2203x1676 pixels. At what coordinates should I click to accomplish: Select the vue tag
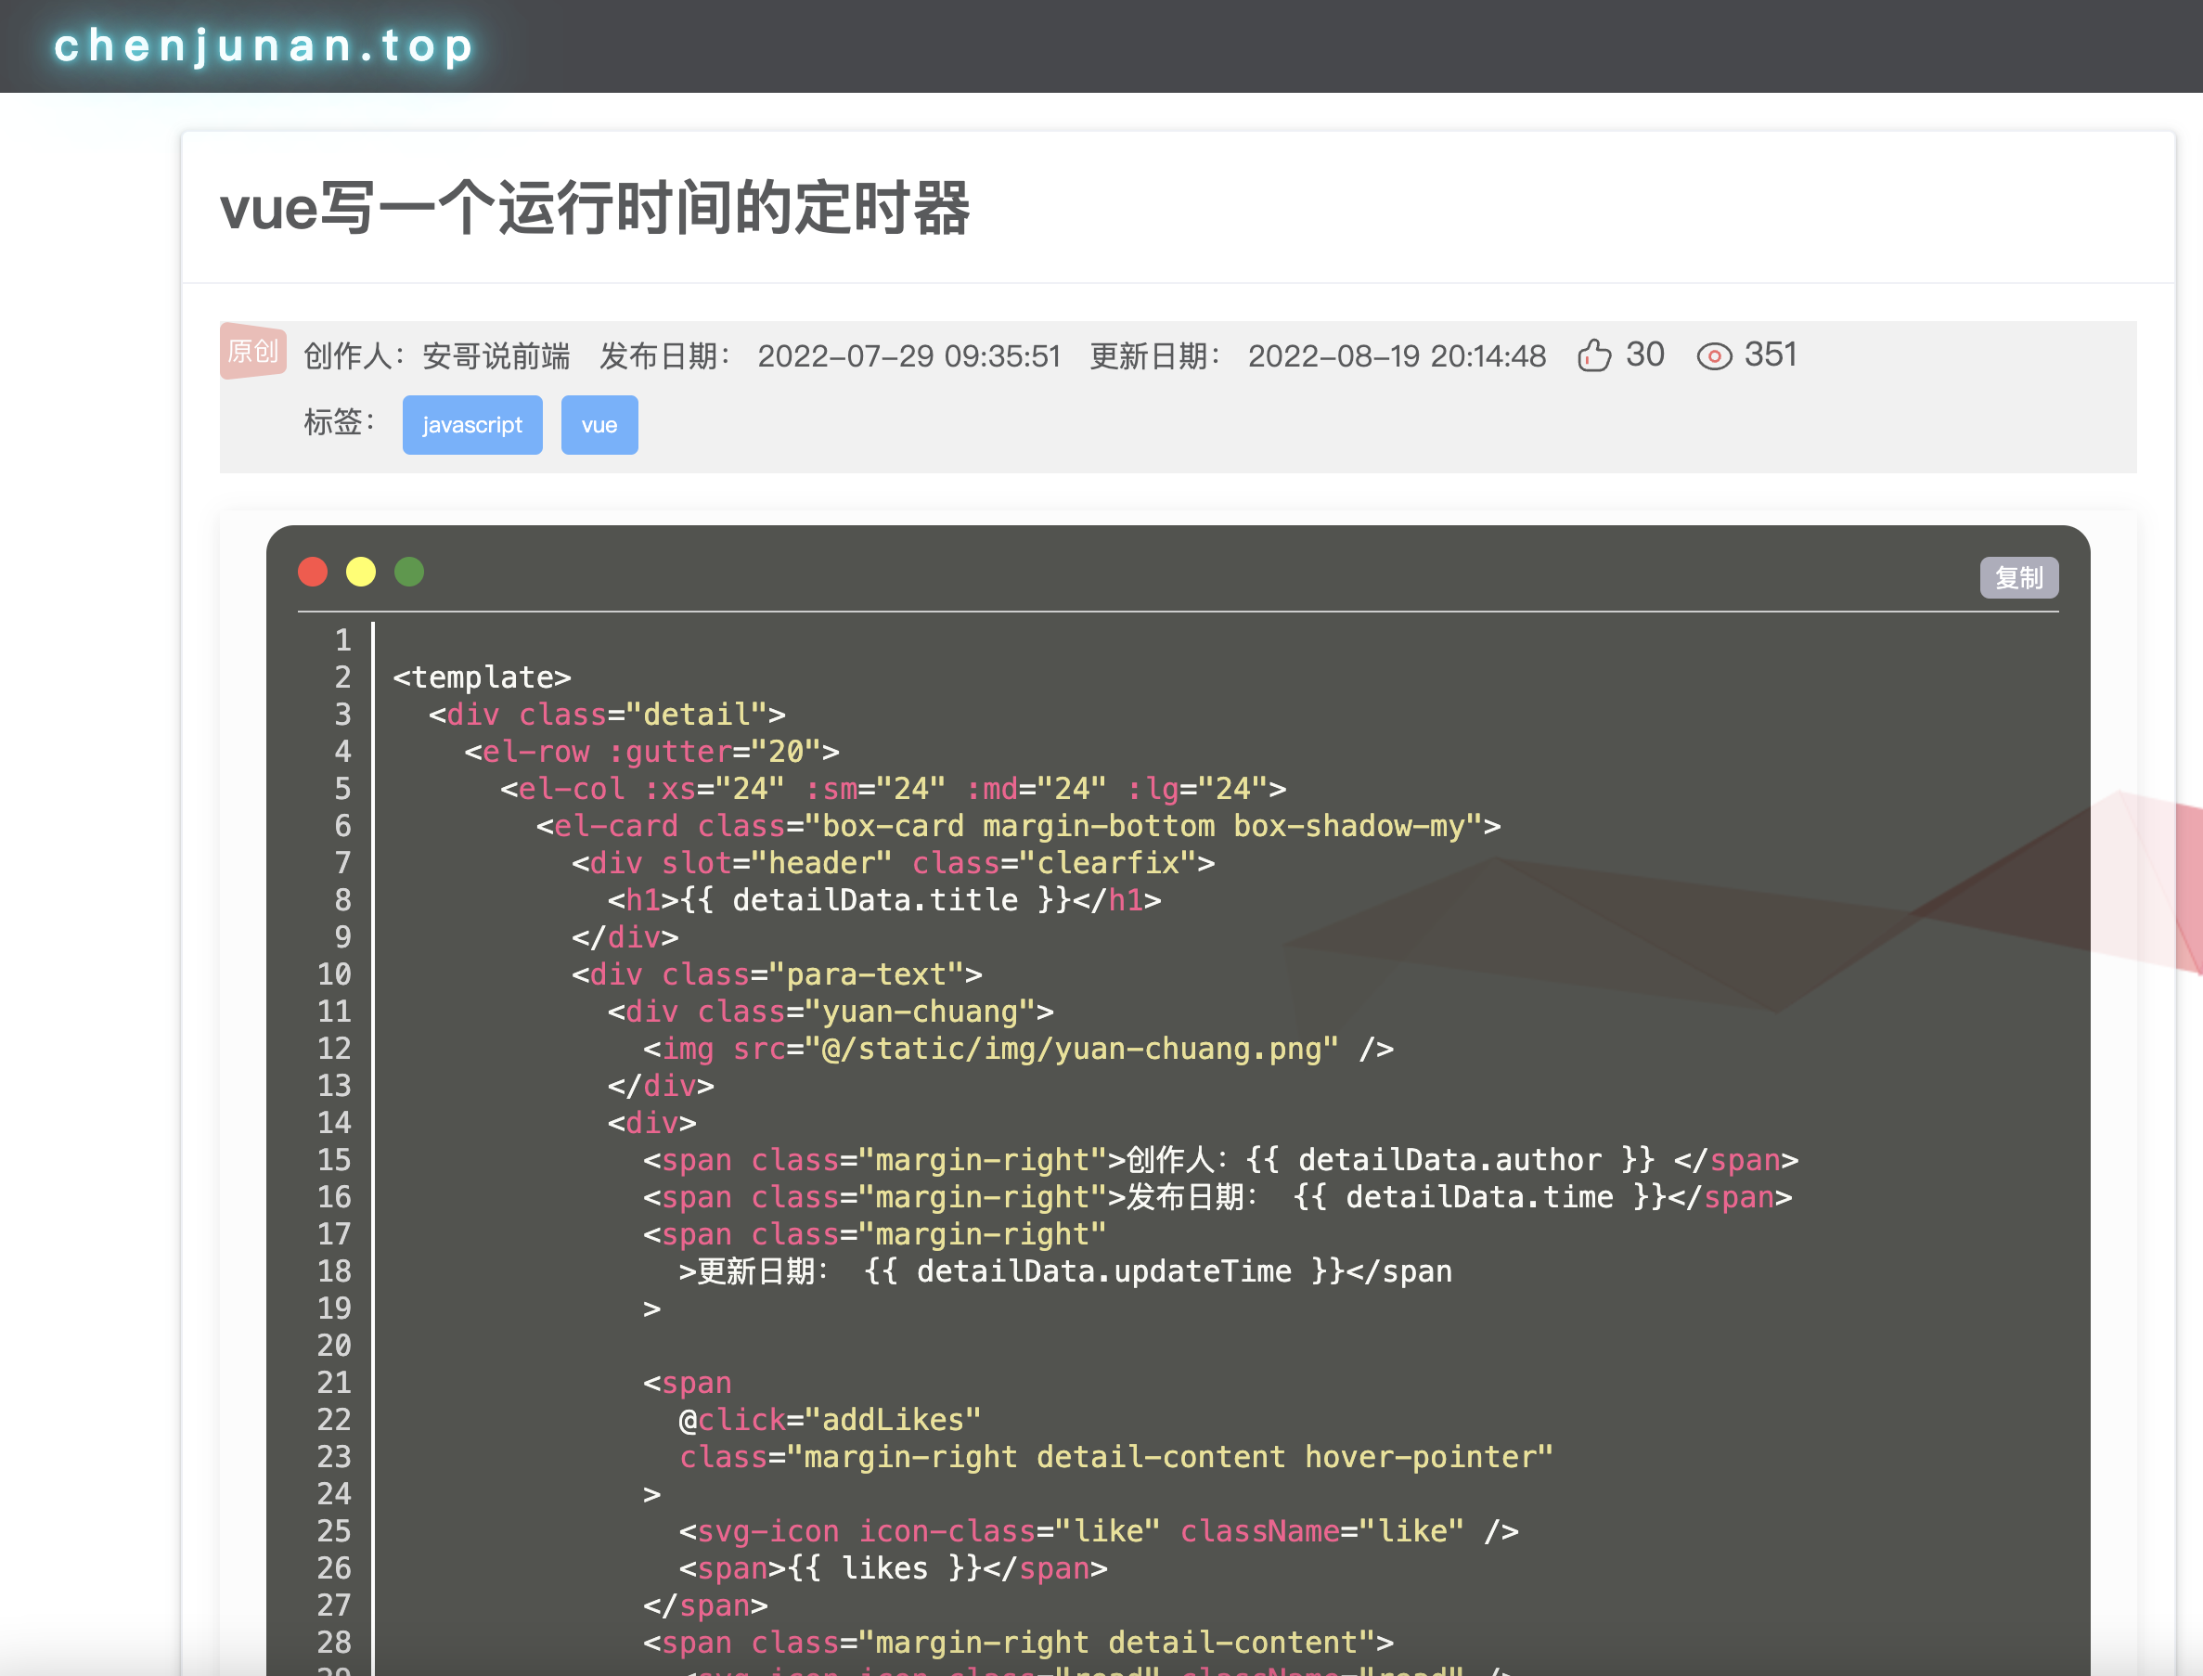(x=599, y=425)
